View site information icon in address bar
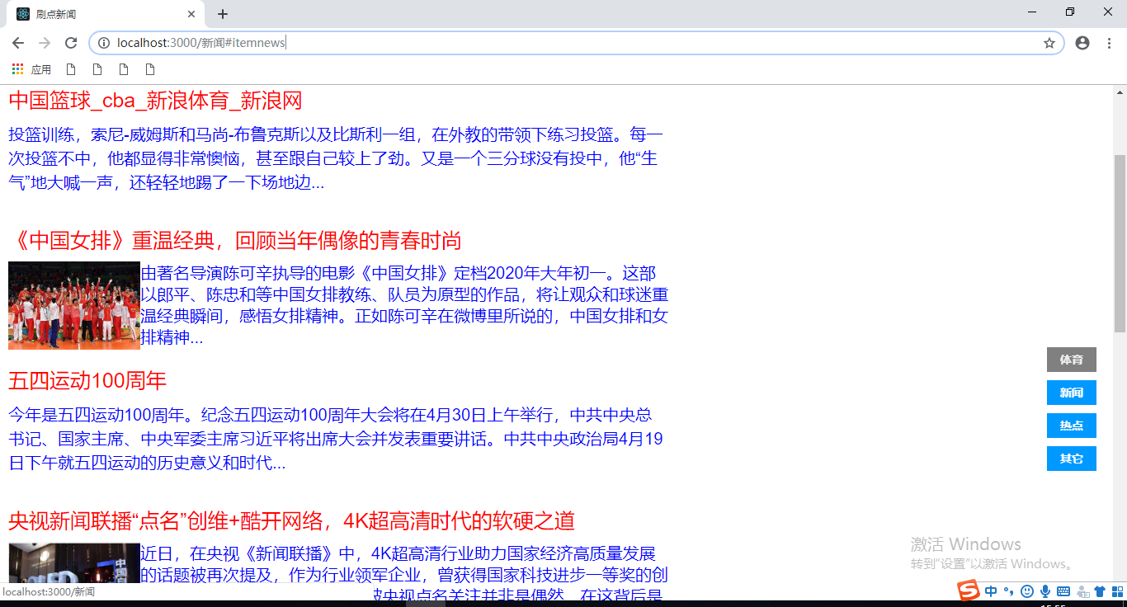Screen dimensions: 1127x607 point(104,43)
